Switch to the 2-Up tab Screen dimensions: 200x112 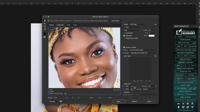(x=68, y=25)
